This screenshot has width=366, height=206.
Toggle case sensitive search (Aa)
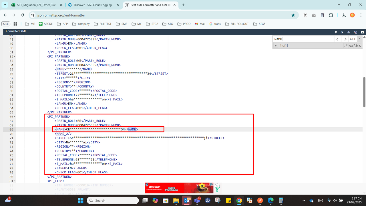pos(351,46)
